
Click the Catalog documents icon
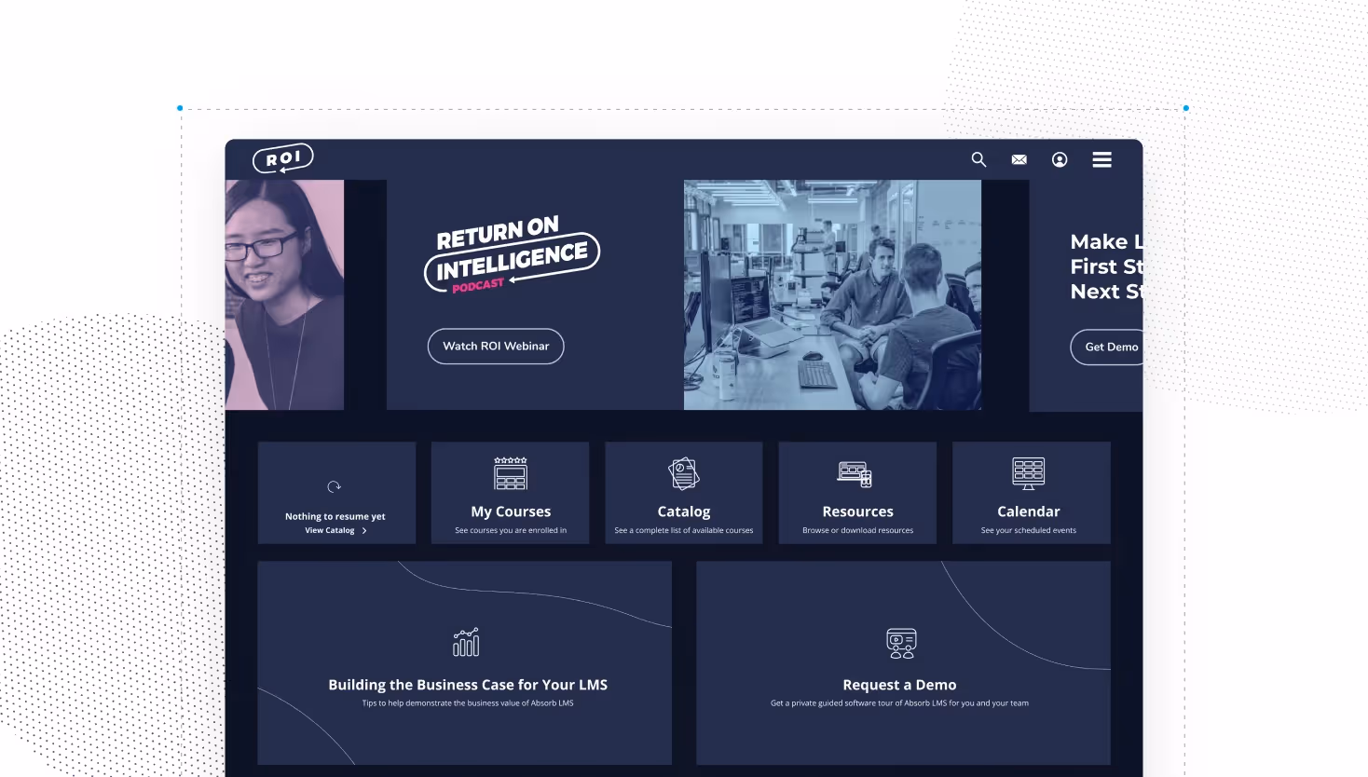684,473
